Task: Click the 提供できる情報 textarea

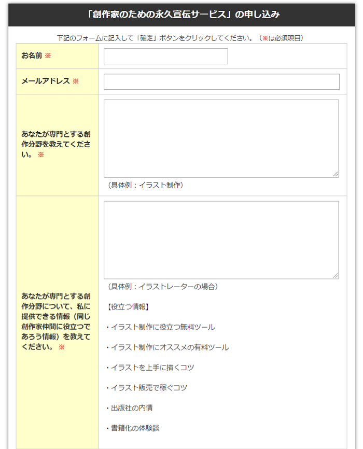Action: [x=221, y=240]
